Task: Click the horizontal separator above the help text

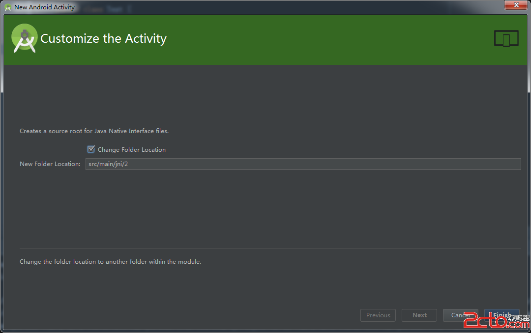Action: [x=270, y=249]
